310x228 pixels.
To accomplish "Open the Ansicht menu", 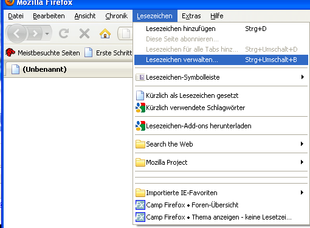I will 85,16.
